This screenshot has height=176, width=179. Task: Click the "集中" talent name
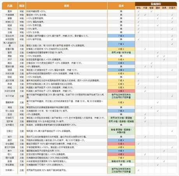[x=10, y=151]
